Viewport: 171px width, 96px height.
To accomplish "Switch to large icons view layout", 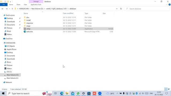I will [169, 89].
